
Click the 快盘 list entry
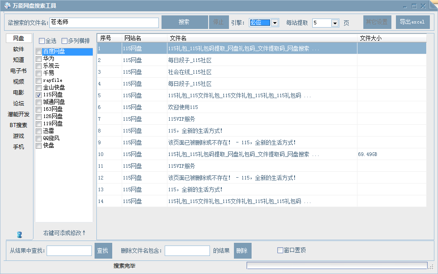[x=48, y=146]
